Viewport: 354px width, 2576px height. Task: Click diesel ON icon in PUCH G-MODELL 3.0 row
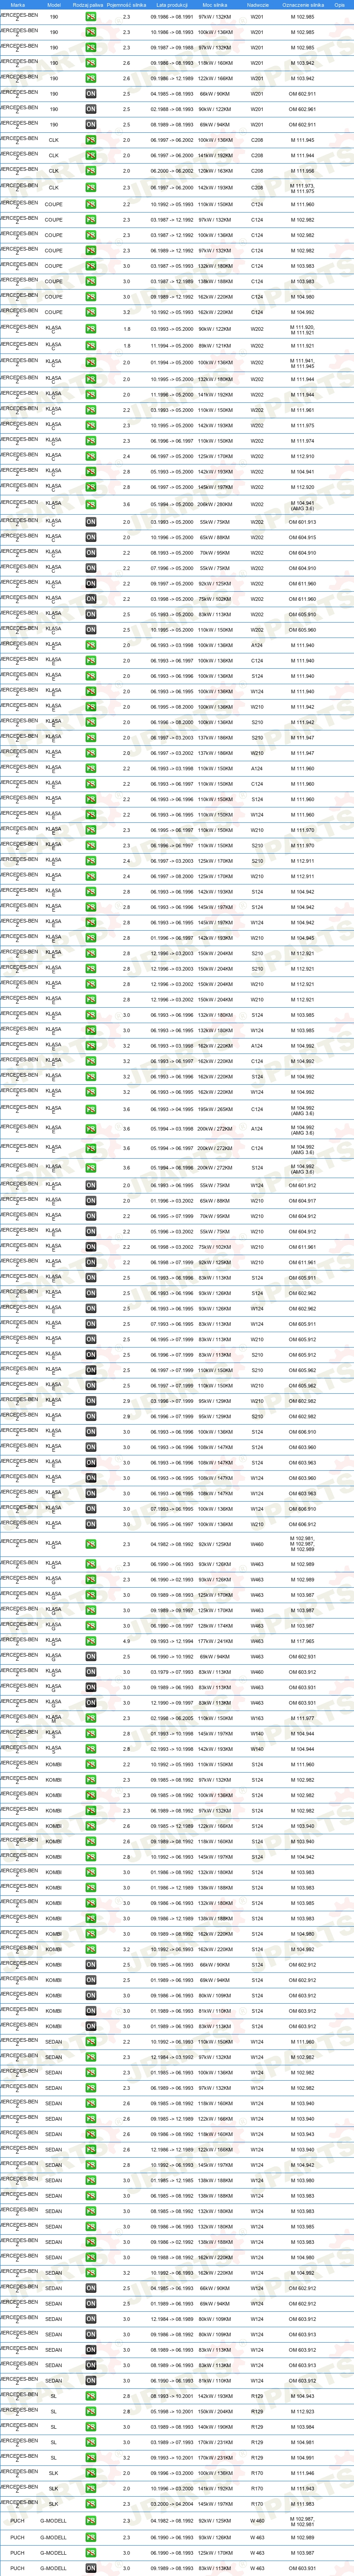pos(91,2568)
